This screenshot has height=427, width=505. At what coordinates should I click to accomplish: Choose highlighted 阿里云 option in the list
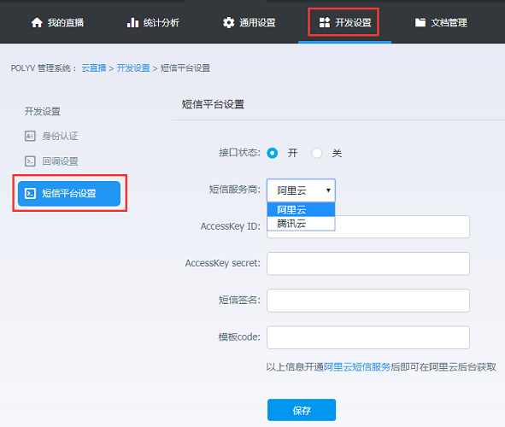coord(301,210)
